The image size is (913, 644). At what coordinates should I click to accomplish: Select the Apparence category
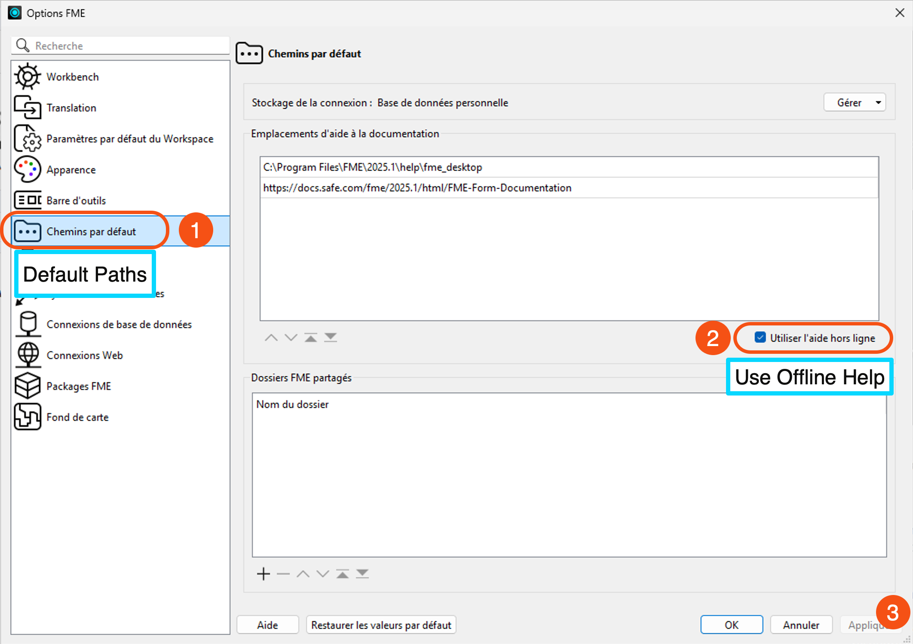tap(120, 169)
